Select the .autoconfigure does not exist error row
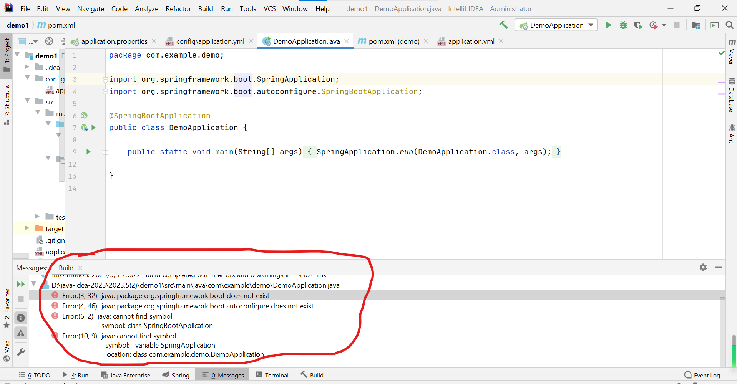This screenshot has height=384, width=737. (188, 306)
